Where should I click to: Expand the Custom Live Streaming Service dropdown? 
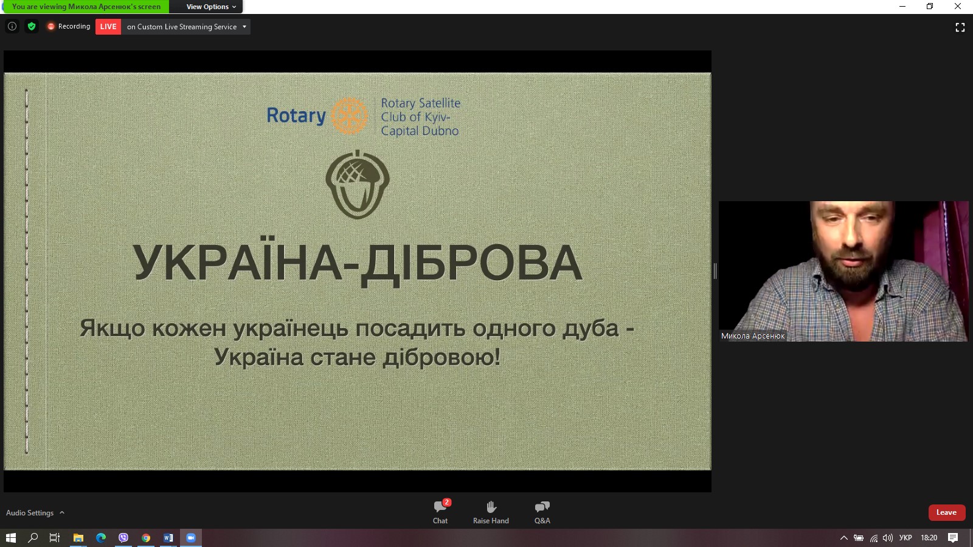244,27
